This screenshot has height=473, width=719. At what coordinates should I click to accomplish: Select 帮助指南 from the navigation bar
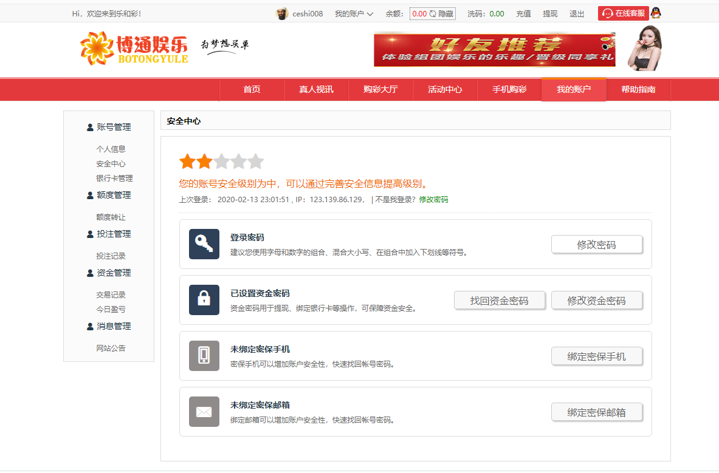(638, 89)
